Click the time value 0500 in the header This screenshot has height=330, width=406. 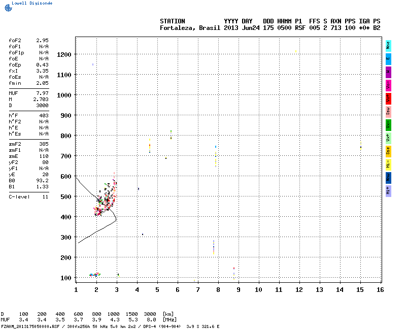284,28
